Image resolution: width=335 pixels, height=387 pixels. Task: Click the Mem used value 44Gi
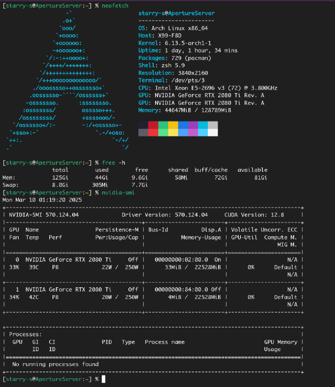[x=101, y=178]
